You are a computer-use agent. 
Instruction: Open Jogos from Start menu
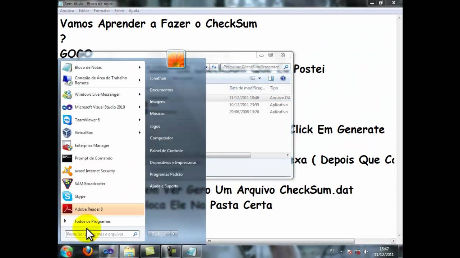[x=155, y=126]
